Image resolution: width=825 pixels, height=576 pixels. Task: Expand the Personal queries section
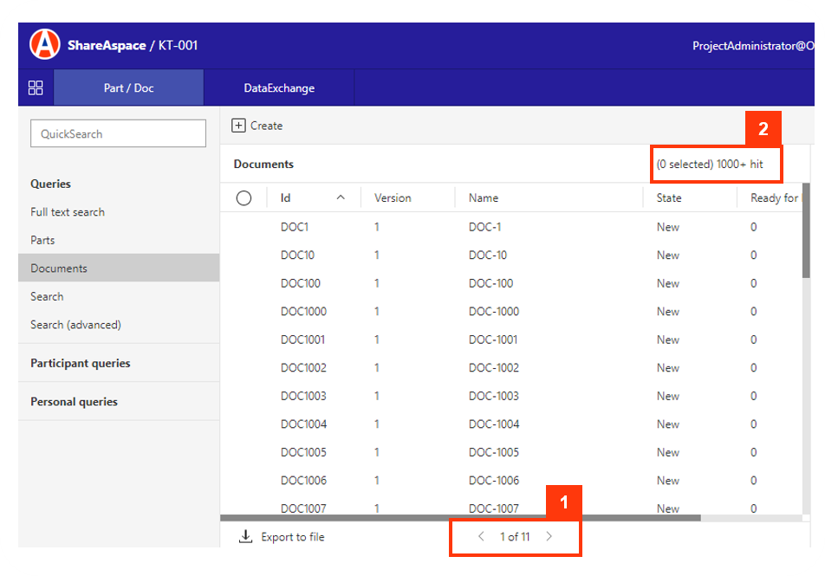click(x=74, y=402)
